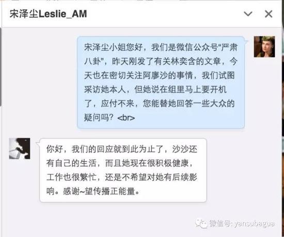Select the white reply message bubble
Image resolution: width=284 pixels, height=237 pixels.
click(x=123, y=170)
